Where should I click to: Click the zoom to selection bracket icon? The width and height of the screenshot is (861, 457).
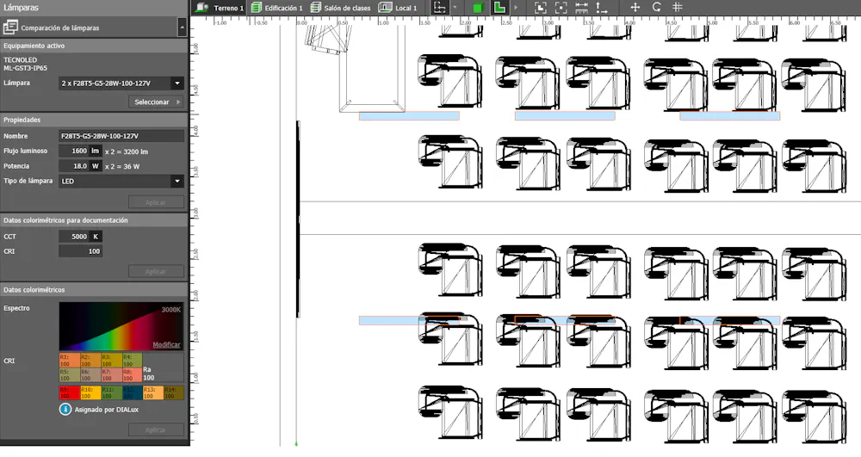561,8
